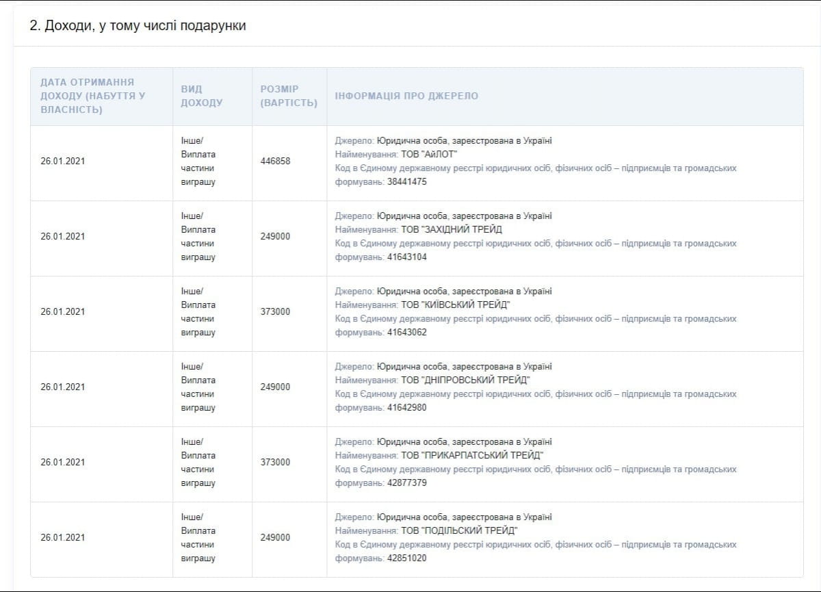
Task: Click the date in the ЗАХІДНИЙ ТРЕЙД row
Action: (63, 236)
